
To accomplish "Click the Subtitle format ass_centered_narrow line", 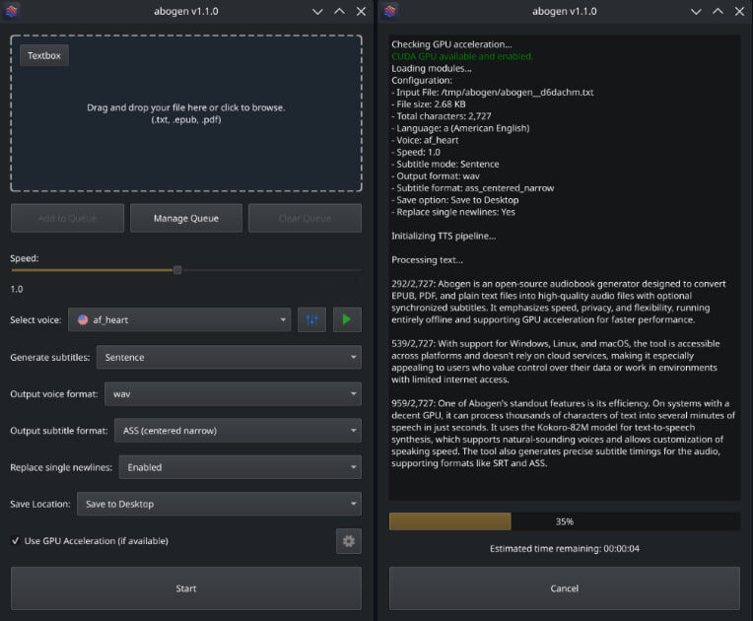I will click(473, 188).
